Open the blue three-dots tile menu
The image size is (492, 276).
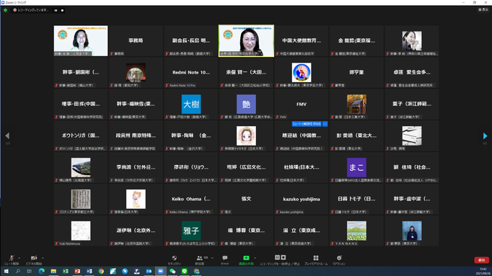click(325, 124)
